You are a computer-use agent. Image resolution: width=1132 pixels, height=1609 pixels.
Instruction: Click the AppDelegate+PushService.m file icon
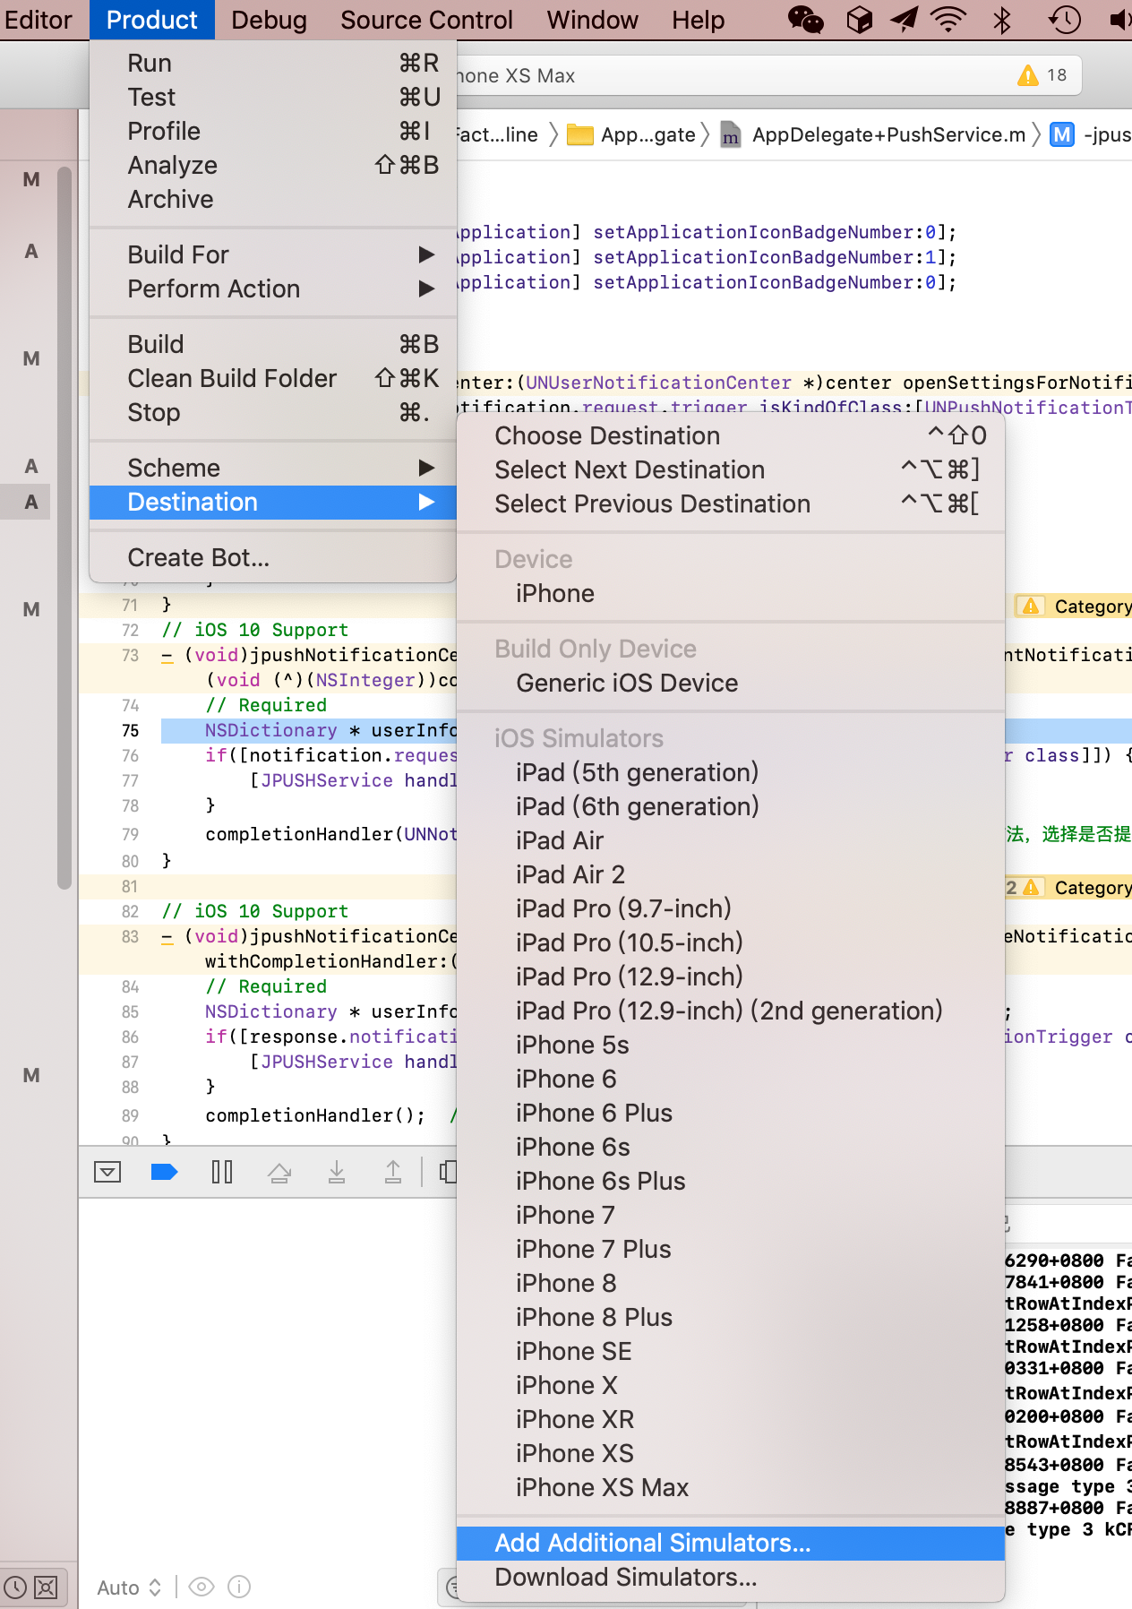[731, 135]
